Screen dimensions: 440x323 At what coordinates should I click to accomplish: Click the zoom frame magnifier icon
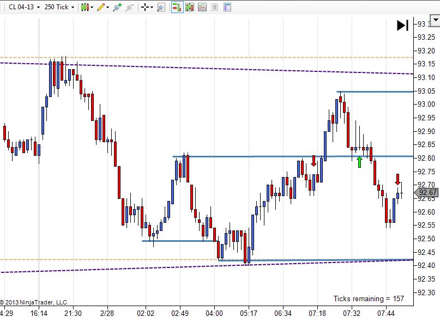(161, 7)
